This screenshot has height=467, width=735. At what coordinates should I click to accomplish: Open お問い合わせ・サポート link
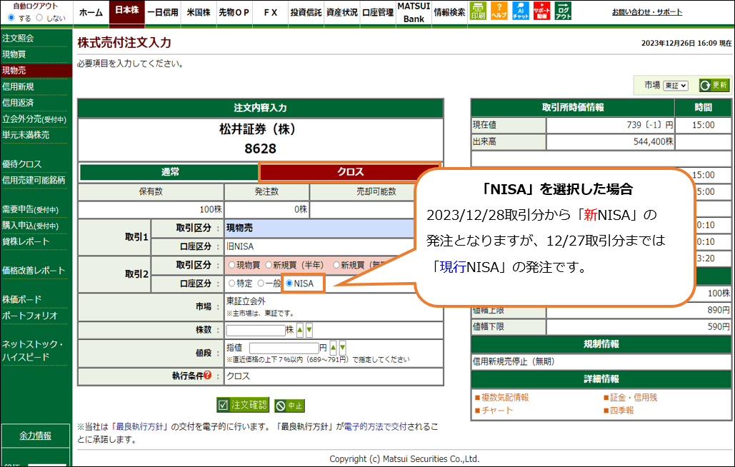point(647,12)
